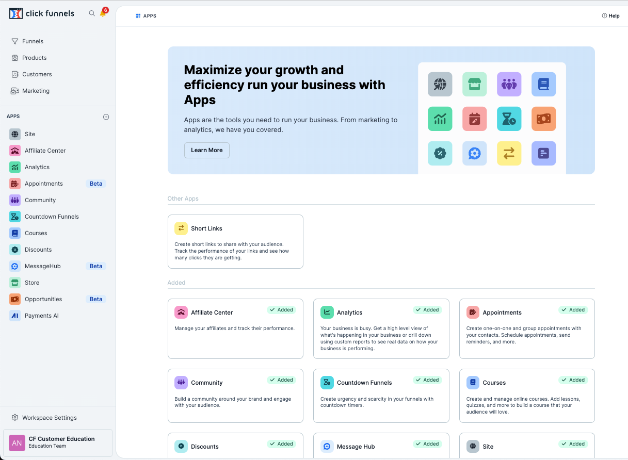
Task: Select the Countdown Funnels hourglass icon
Action: tap(14, 216)
